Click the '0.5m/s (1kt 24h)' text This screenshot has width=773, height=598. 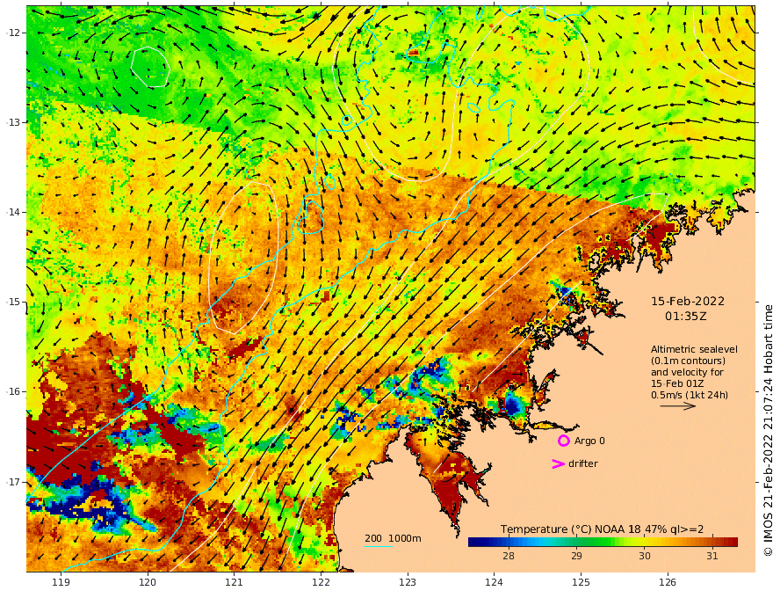tap(690, 395)
